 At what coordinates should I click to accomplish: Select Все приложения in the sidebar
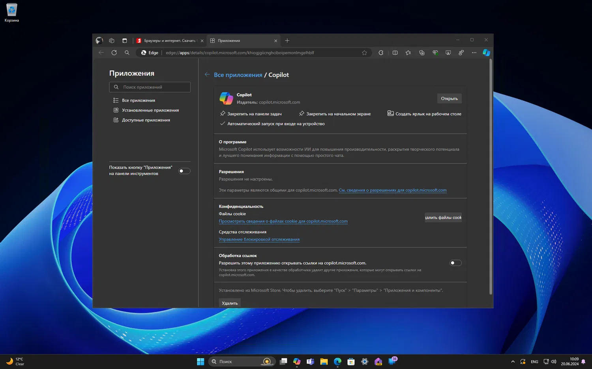[134, 100]
